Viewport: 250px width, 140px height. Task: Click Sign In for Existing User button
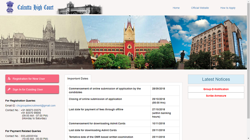coord(32,89)
